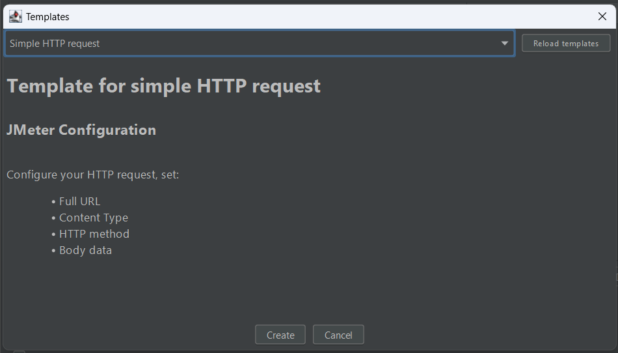
Task: Select the 'JMeter Configuration' subheading
Action: pos(81,130)
